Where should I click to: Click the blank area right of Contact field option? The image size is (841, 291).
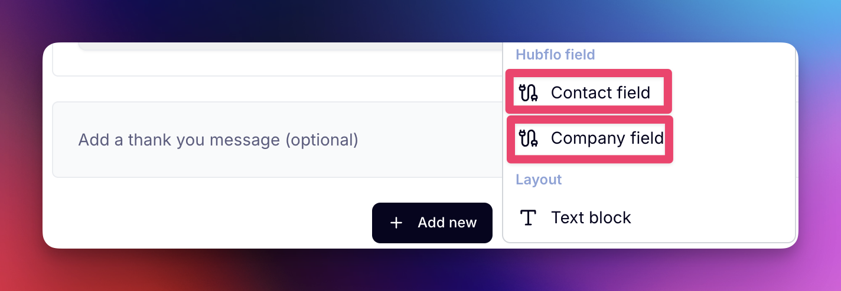pyautogui.click(x=732, y=92)
